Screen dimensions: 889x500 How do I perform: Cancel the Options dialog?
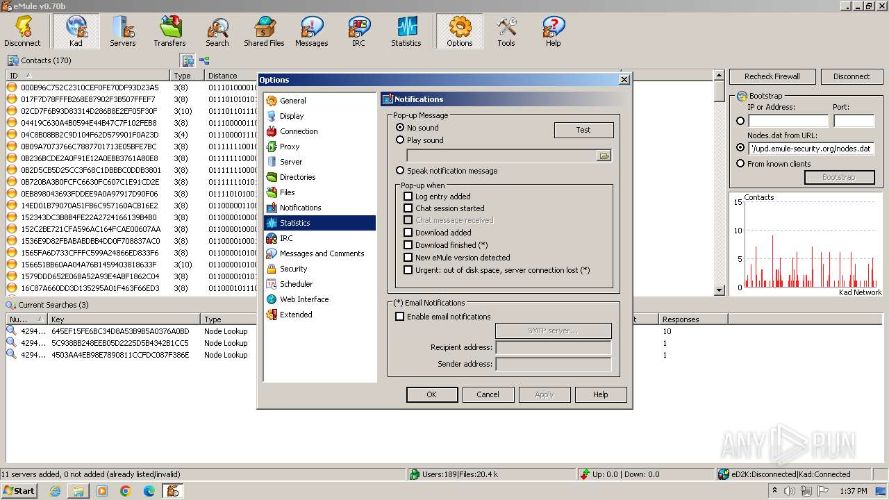[x=488, y=394]
